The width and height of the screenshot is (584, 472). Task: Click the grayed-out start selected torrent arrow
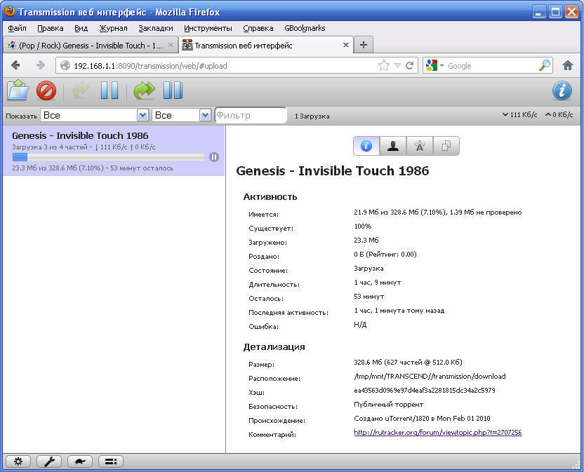pyautogui.click(x=81, y=91)
